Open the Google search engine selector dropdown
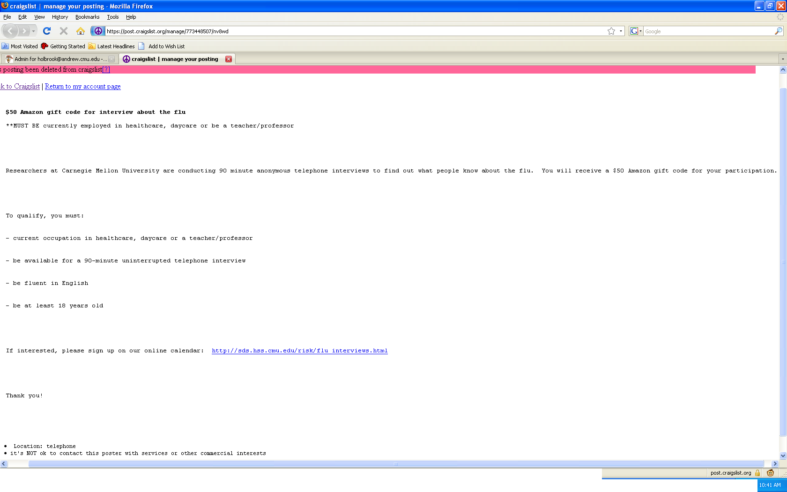The width and height of the screenshot is (787, 492). [x=636, y=31]
